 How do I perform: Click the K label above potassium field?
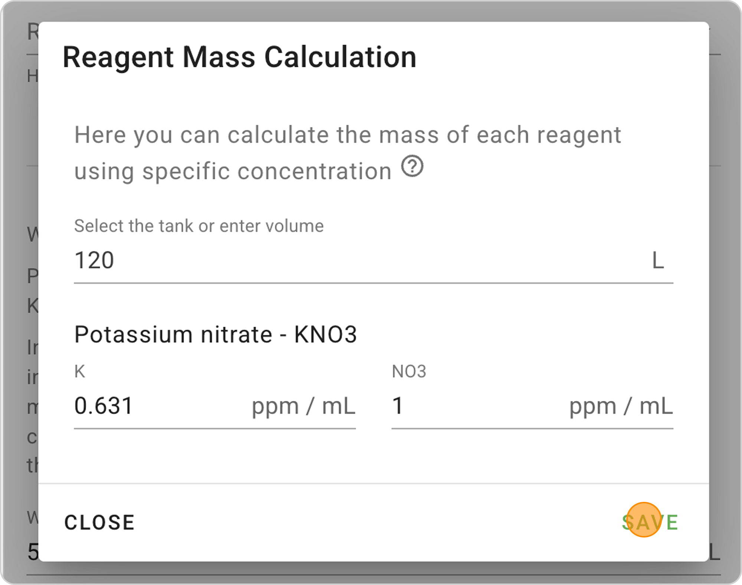point(80,371)
